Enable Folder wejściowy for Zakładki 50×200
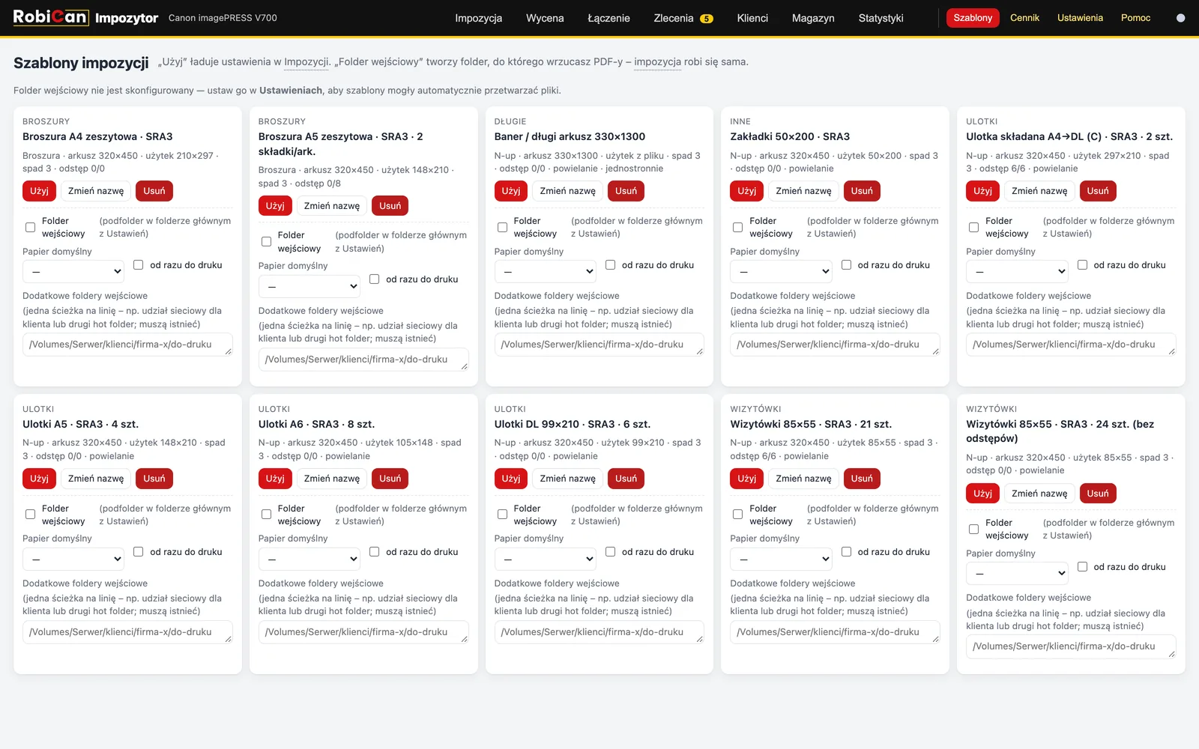This screenshot has width=1199, height=749. [738, 227]
